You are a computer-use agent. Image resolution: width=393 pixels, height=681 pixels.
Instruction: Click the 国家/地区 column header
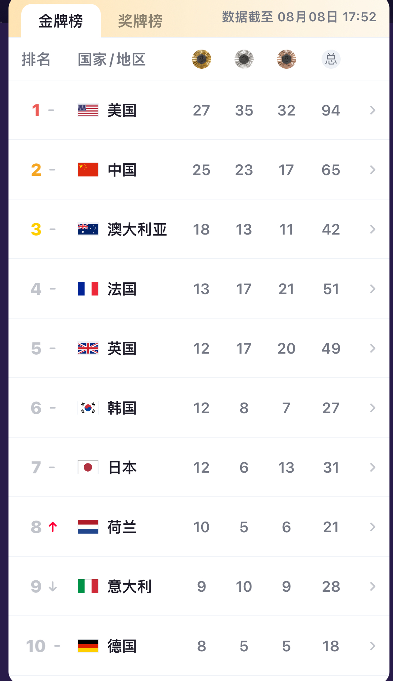111,59
